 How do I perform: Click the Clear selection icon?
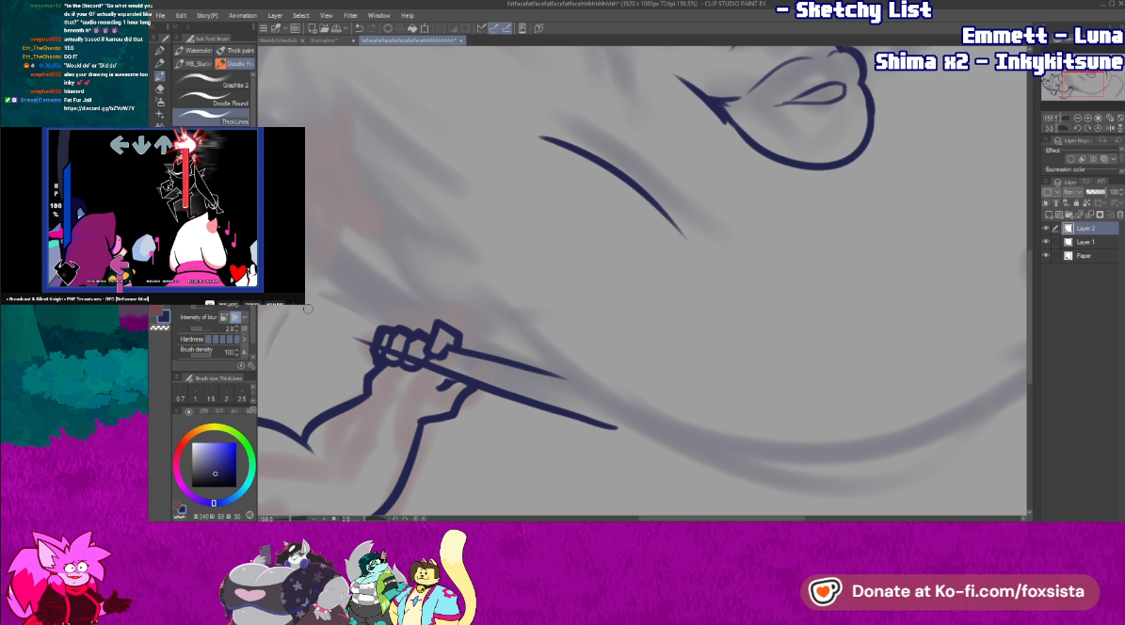(388, 28)
